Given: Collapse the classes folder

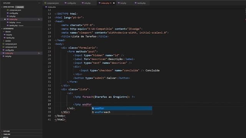Looking at the screenshot, I should pyautogui.click(x=4, y=31).
